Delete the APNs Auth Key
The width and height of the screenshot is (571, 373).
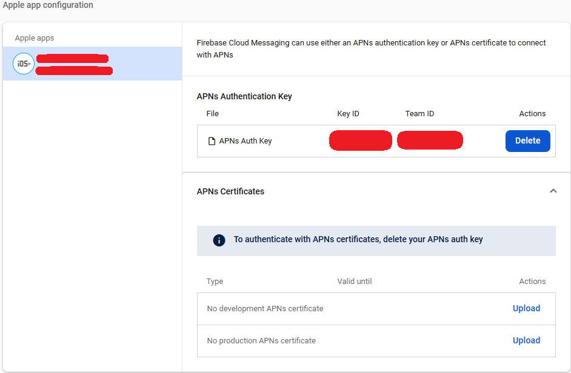point(528,141)
